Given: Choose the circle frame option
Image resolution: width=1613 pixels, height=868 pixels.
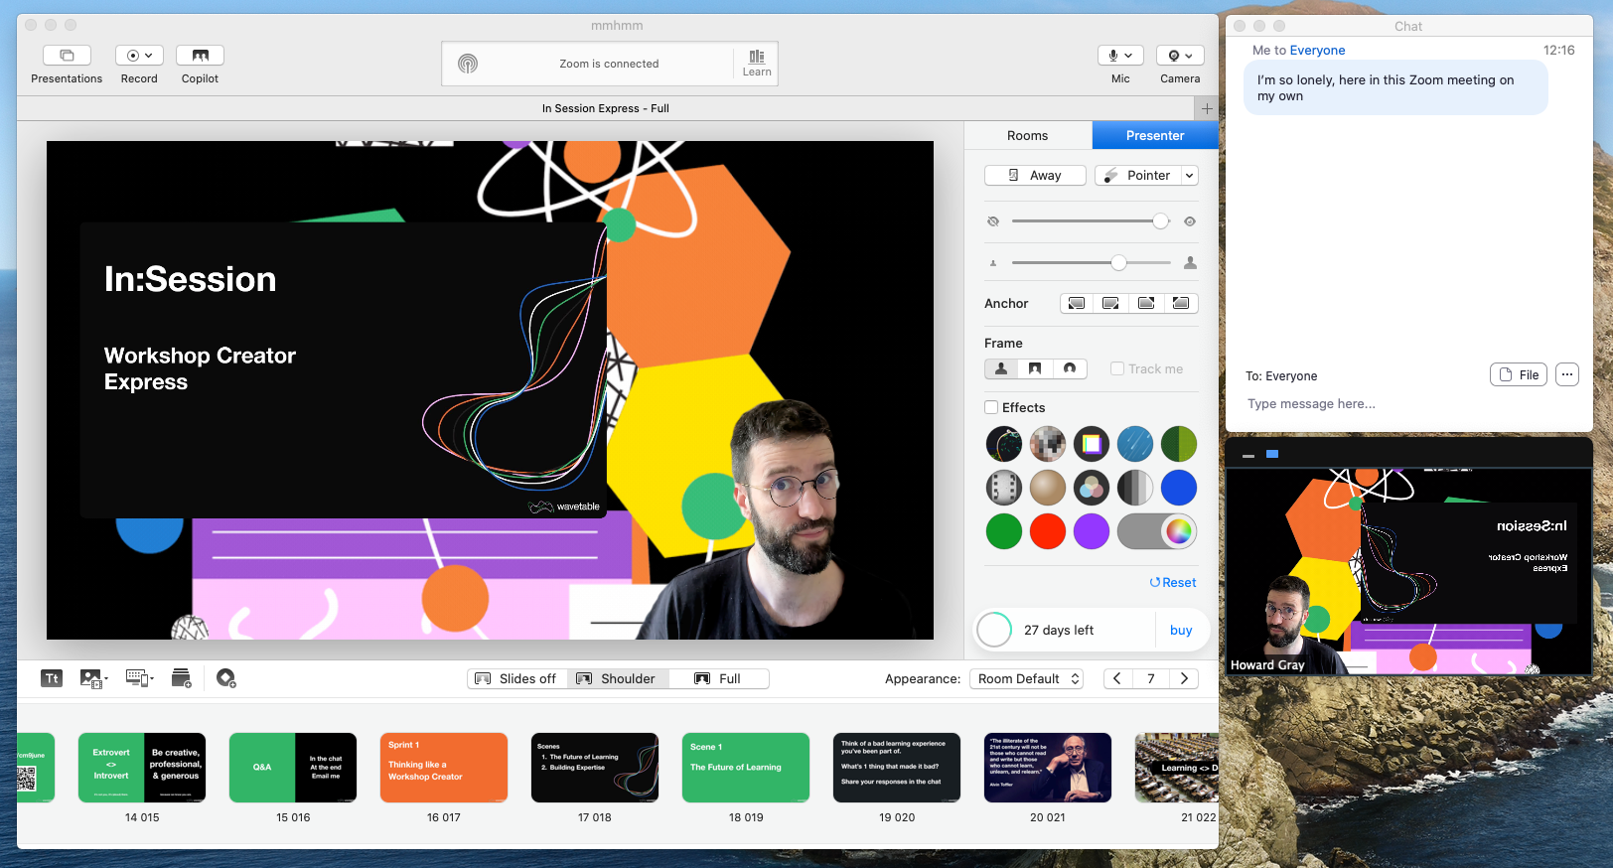Looking at the screenshot, I should 1070,368.
